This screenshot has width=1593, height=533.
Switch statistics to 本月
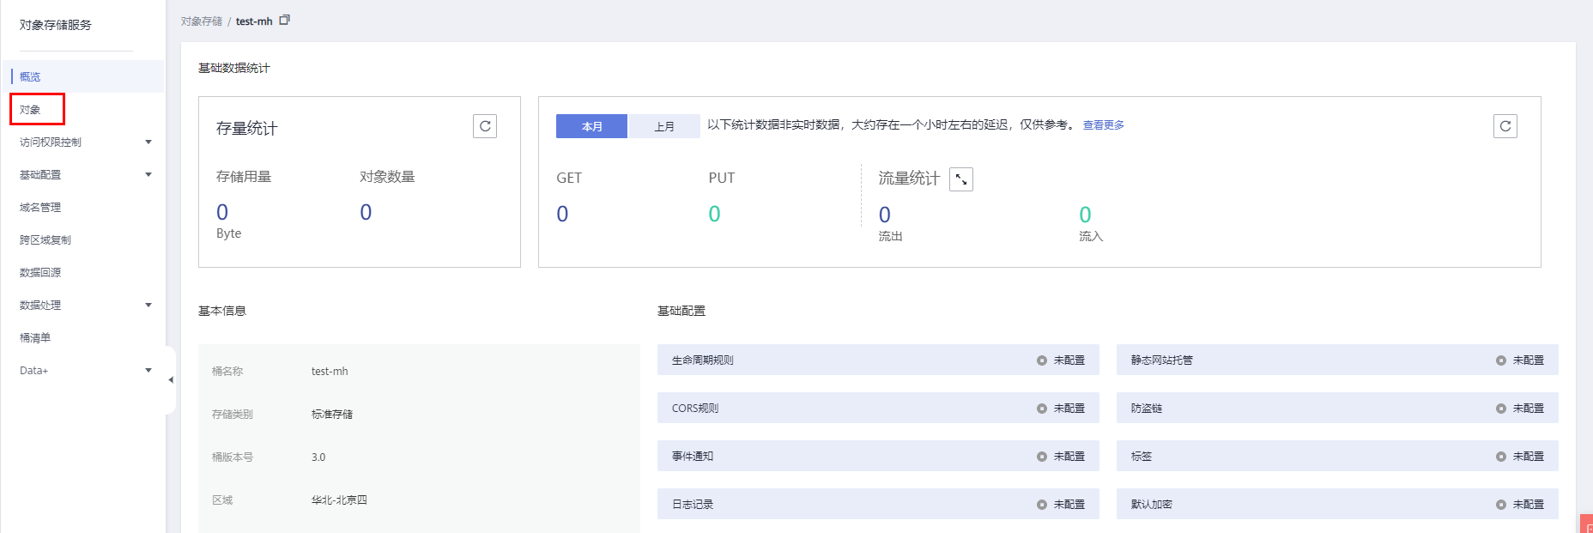click(x=591, y=126)
